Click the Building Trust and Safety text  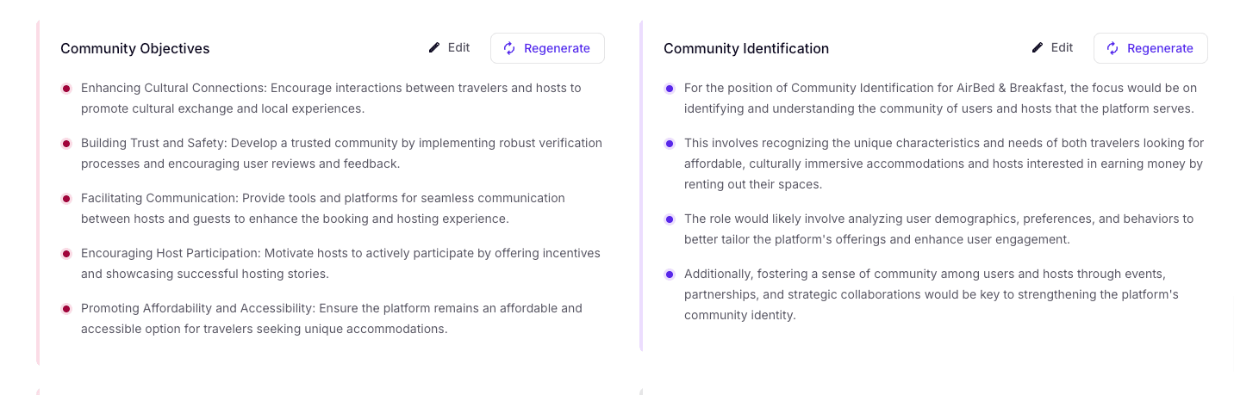point(153,143)
